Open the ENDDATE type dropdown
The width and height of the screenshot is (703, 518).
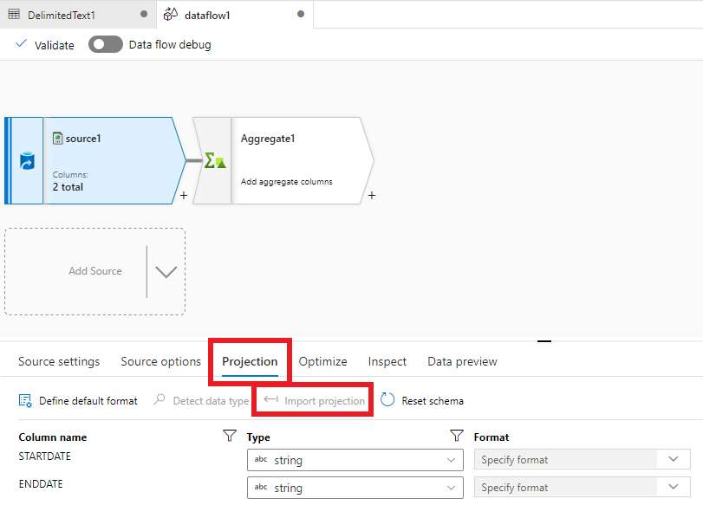[355, 488]
